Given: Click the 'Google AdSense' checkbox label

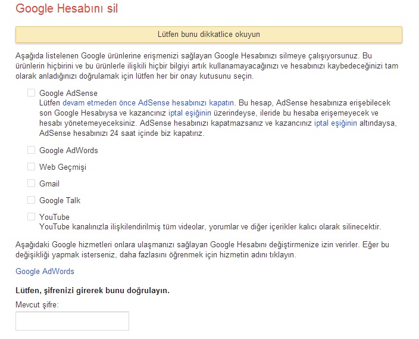Looking at the screenshot, I should pyautogui.click(x=68, y=93).
